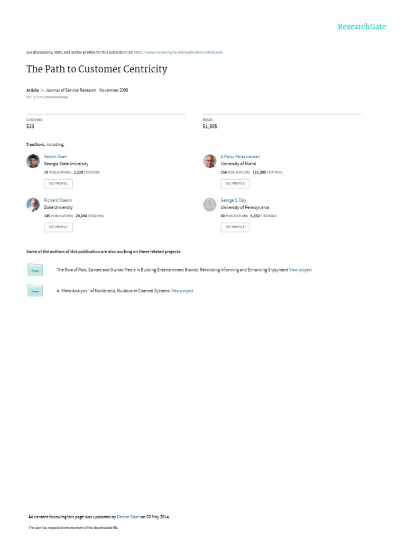Viewport: 406px width, 541px height.
Task: Open George S. Day author link
Action: pos(234,200)
